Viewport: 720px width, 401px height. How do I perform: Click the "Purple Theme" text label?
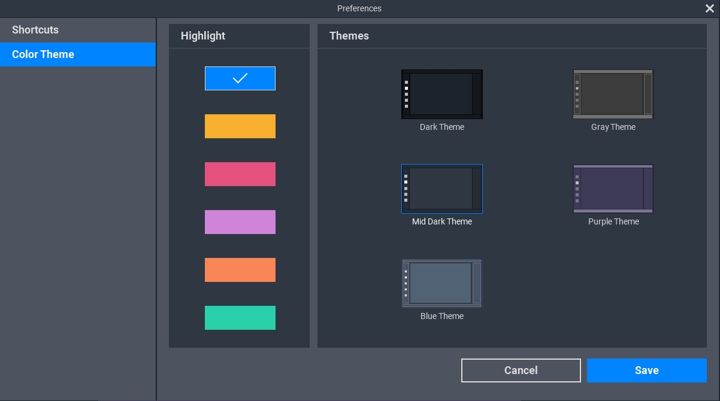613,221
